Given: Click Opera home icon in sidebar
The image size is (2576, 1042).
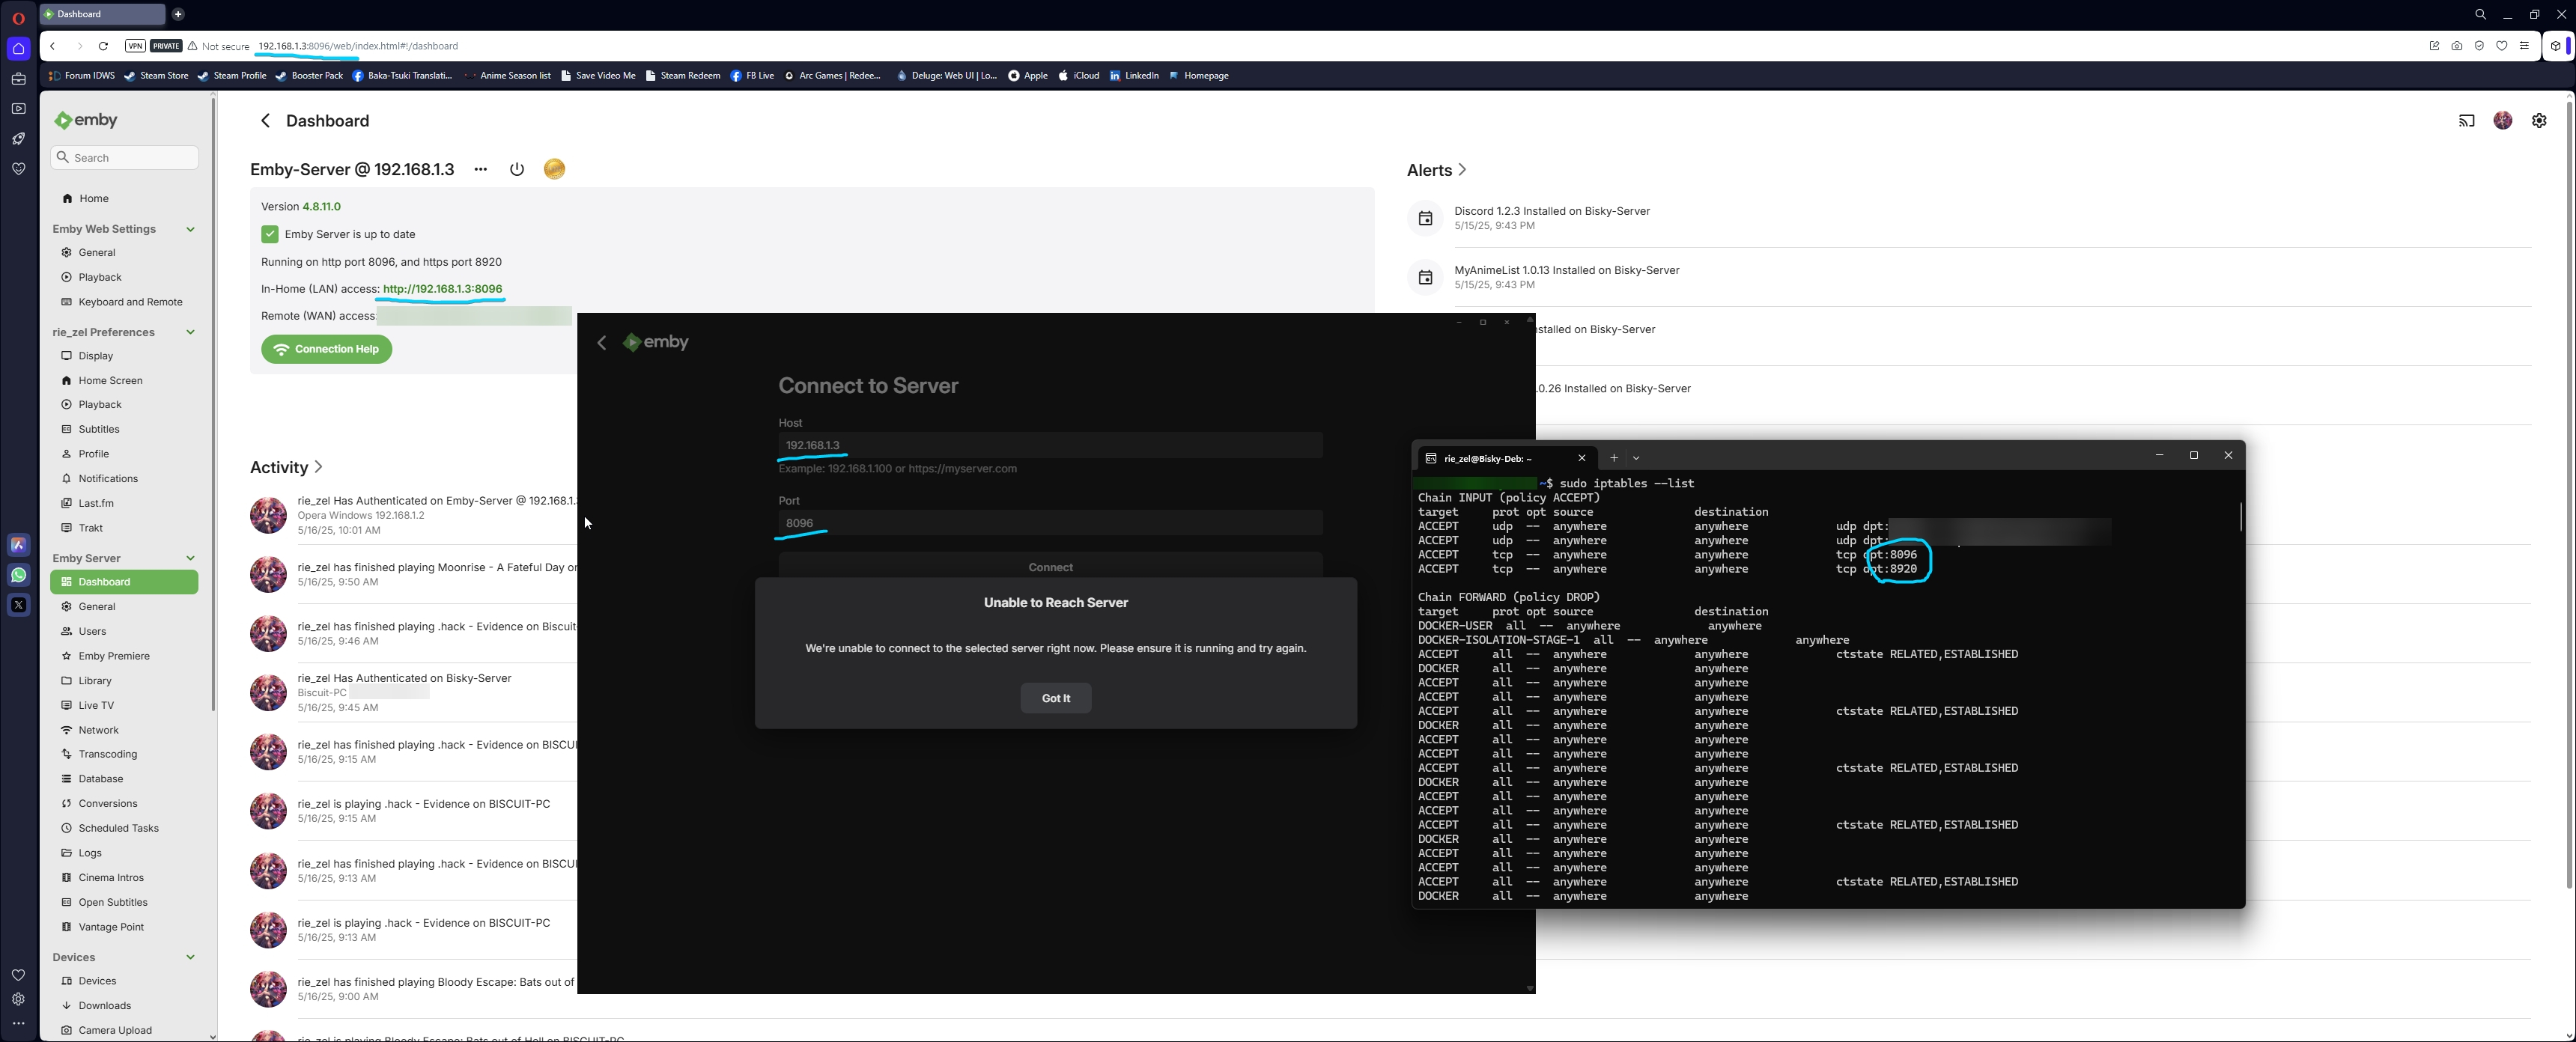Looking at the screenshot, I should click(x=18, y=48).
